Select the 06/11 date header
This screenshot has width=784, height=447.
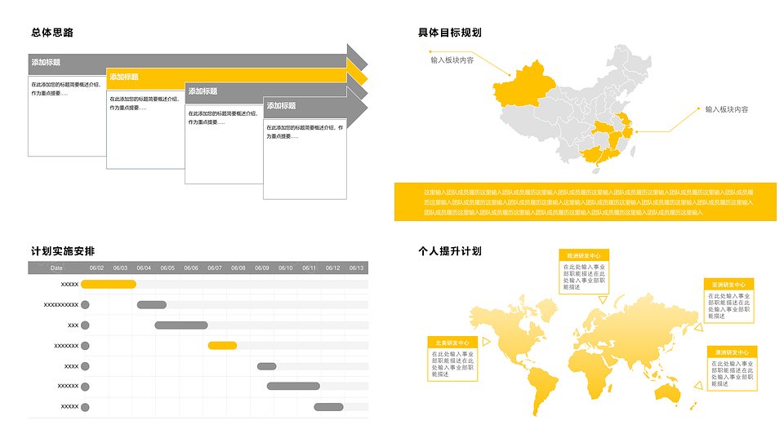pyautogui.click(x=309, y=268)
